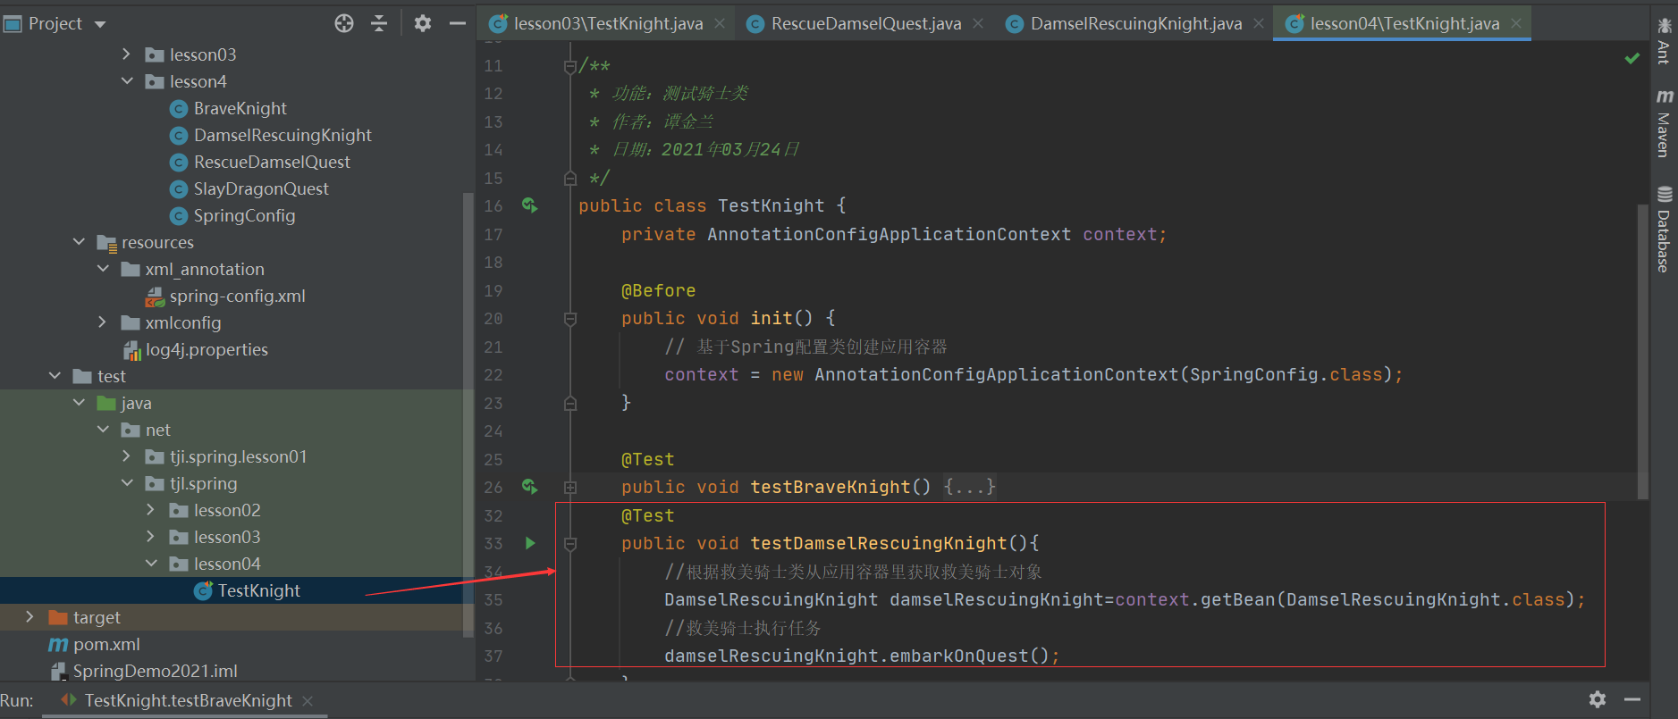Collapse test lesson04 package
This screenshot has height=719, width=1678.
click(x=151, y=564)
